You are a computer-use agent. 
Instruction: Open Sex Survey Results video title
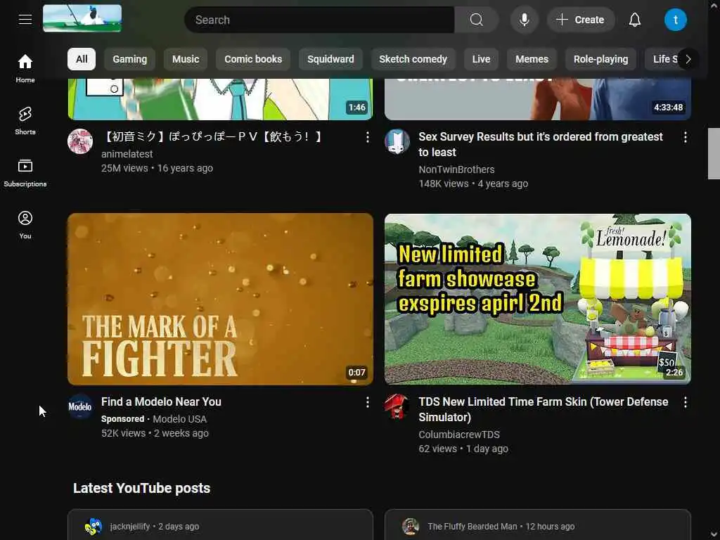click(541, 144)
